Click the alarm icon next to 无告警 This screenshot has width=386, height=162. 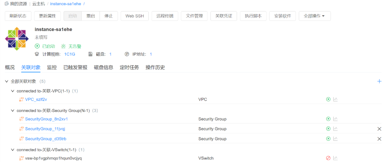(x=64, y=46)
